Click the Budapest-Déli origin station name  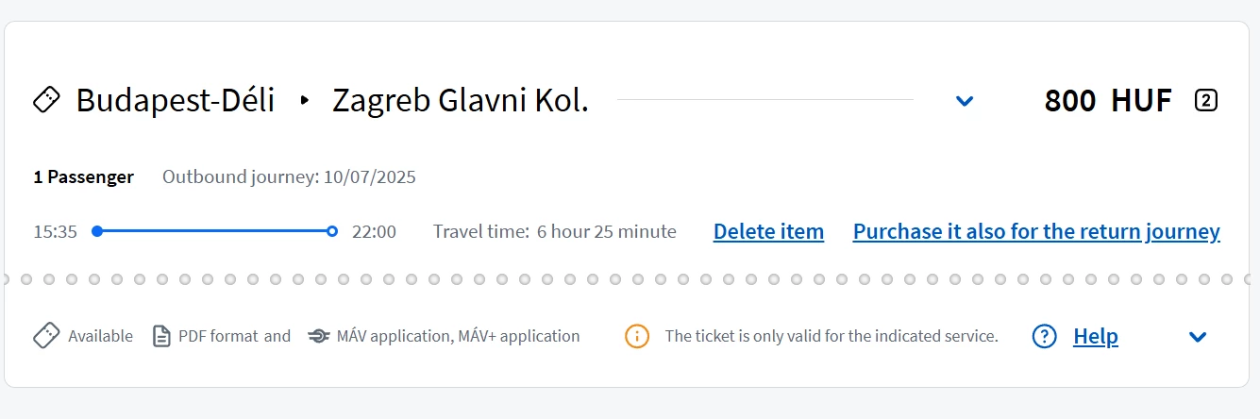click(x=176, y=100)
